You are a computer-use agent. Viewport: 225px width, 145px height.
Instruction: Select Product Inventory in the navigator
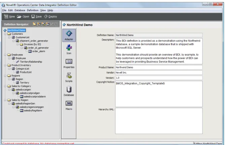pyautogui.click(x=21, y=65)
